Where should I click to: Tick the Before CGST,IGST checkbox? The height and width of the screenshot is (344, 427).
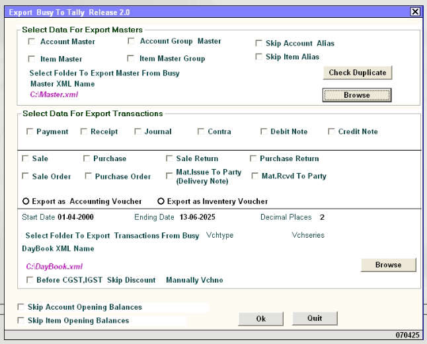[x=30, y=280]
